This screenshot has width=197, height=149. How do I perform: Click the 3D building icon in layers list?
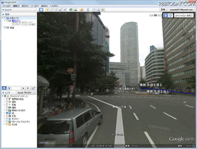pyautogui.click(x=10, y=110)
